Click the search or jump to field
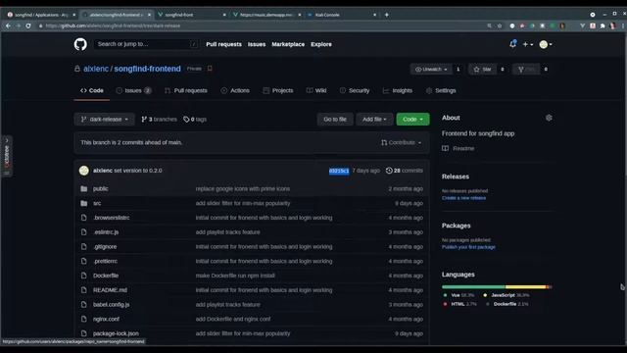 [147, 44]
